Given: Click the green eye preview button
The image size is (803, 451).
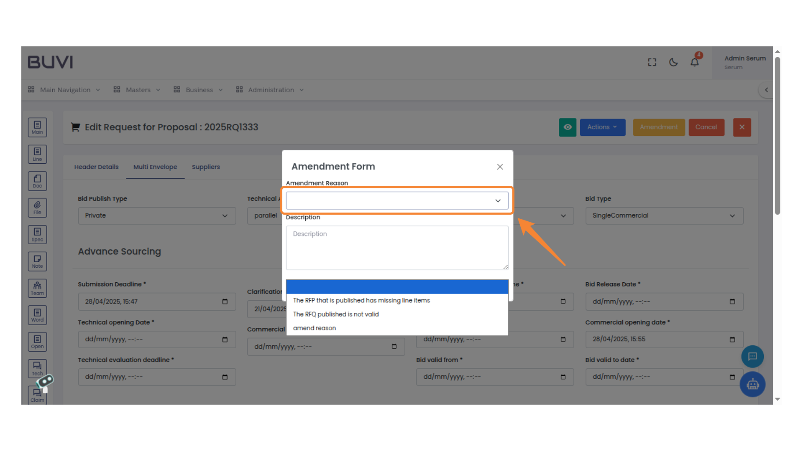Looking at the screenshot, I should (567, 127).
